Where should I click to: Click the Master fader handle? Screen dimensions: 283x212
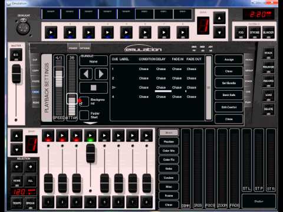17,74
